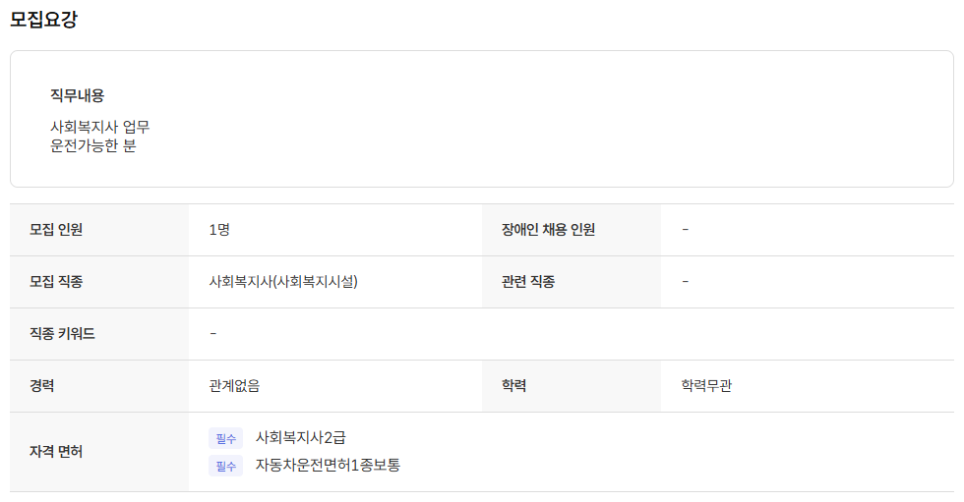Select the 자동차운전면허1종보통 license text

tap(328, 465)
